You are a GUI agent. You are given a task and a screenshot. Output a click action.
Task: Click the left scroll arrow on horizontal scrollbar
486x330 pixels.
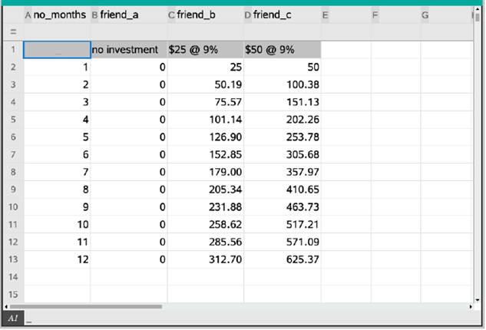click(8, 306)
